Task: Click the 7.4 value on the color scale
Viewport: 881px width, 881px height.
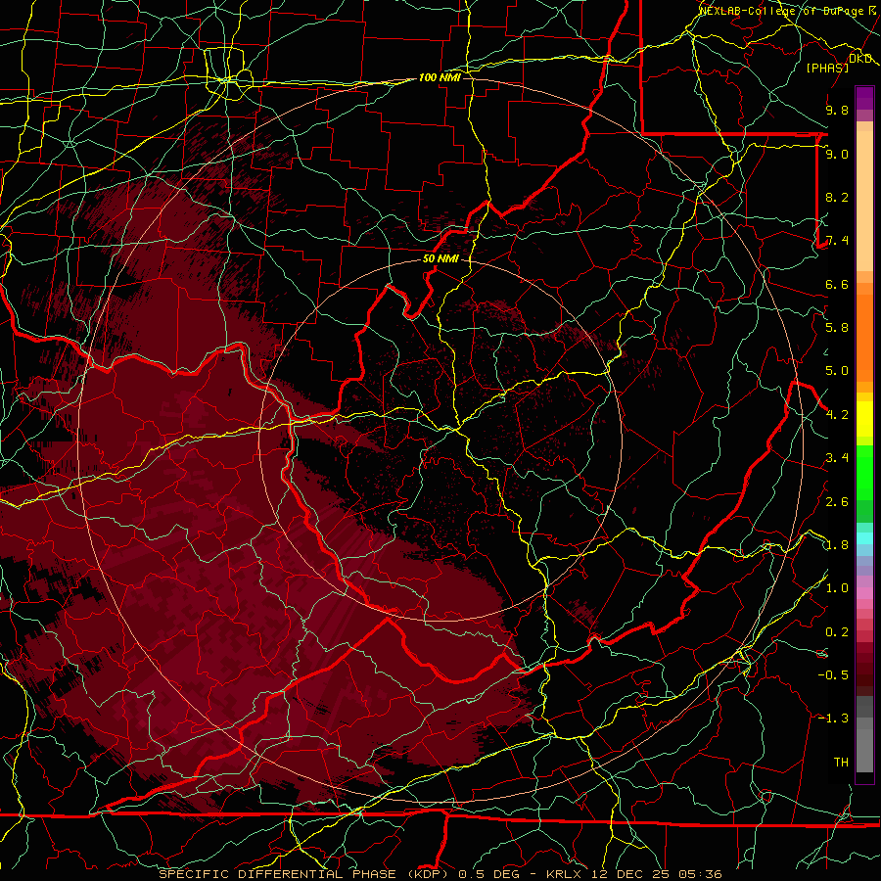Action: (837, 241)
